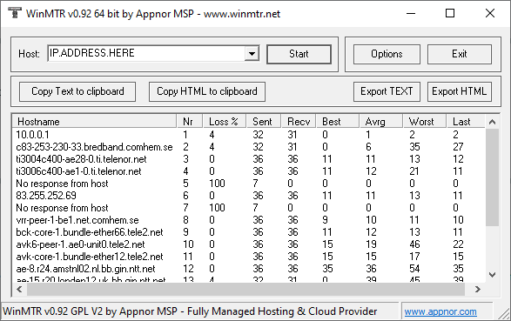Image resolution: width=511 pixels, height=321 pixels.
Task: Open the Options dialog
Action: pos(387,54)
